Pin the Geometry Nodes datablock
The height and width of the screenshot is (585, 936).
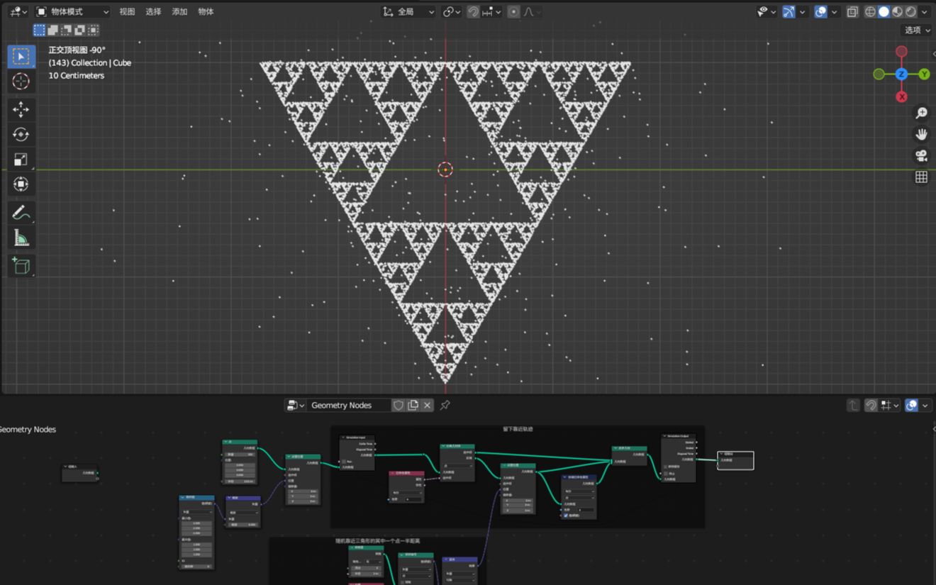(445, 405)
